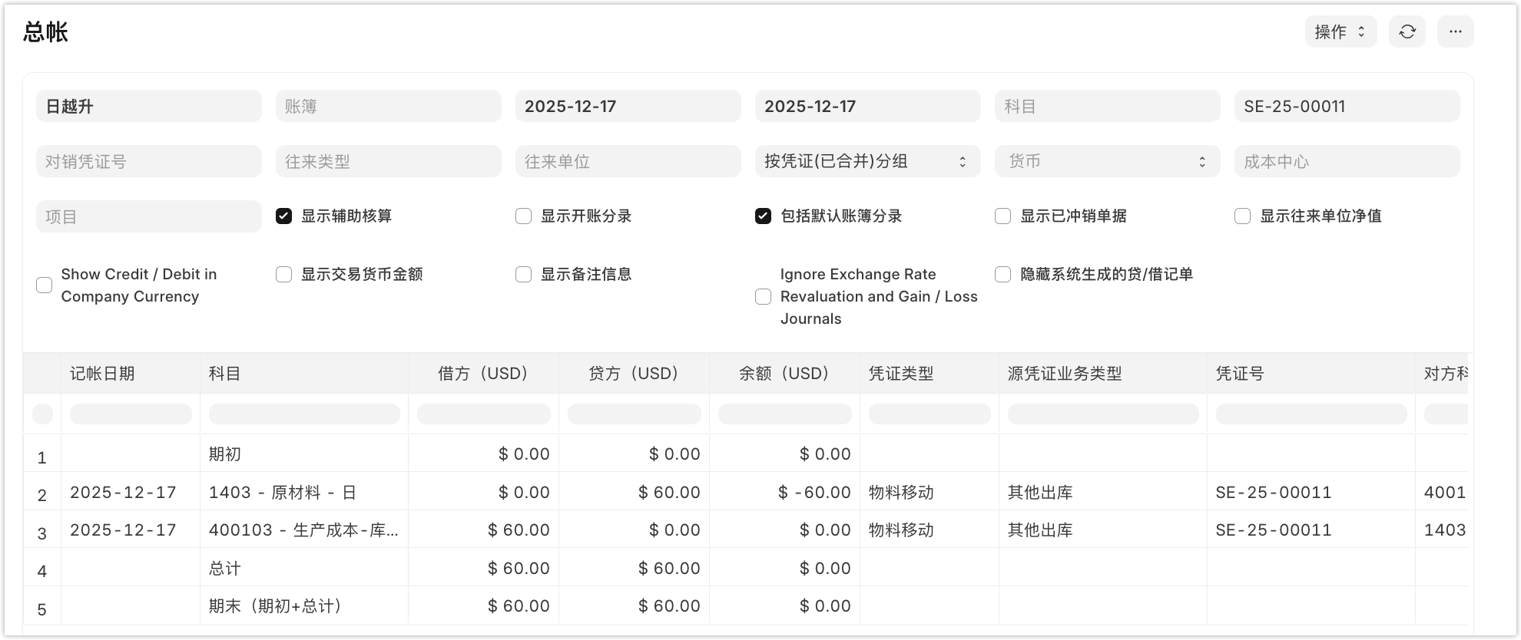Screen dimensions: 1521x640
Task: Enable 隐藏系统生成的贷/借记单 checkbox
Action: click(x=1002, y=275)
